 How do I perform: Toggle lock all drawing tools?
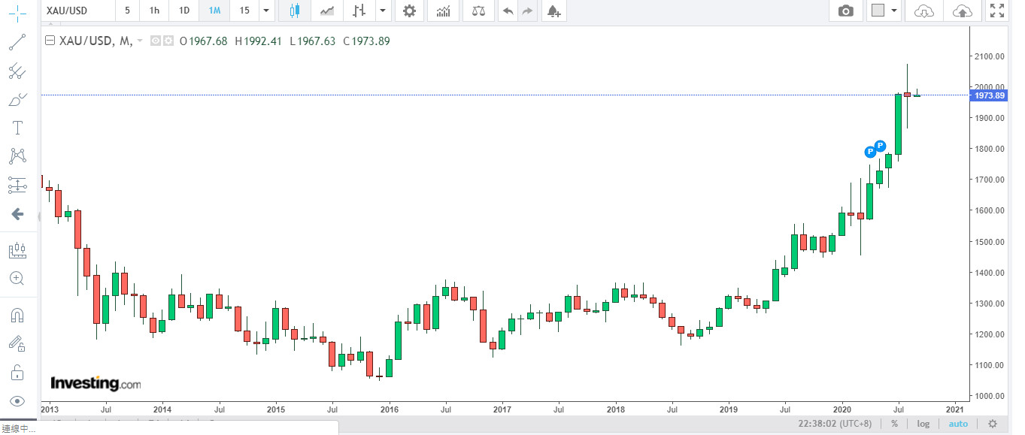(17, 373)
